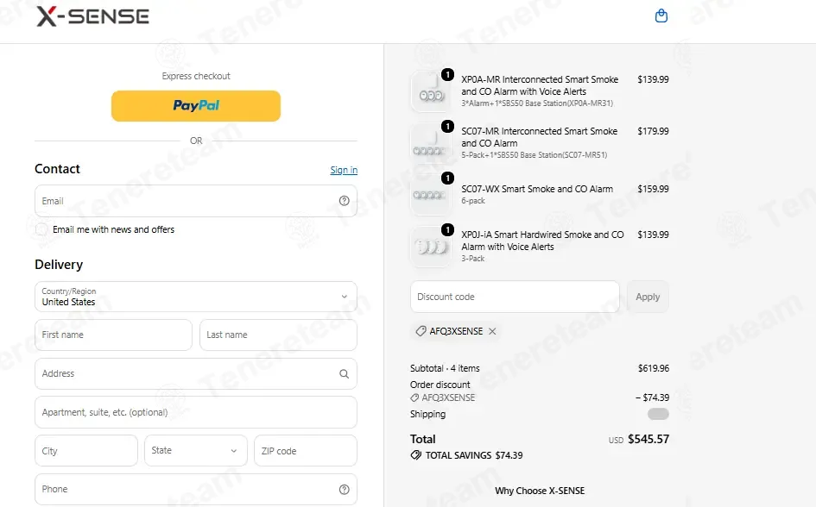Click the Contact section heading
This screenshot has width=816, height=507.
coord(57,169)
